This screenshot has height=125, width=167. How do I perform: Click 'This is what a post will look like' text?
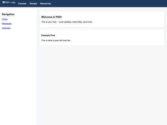(56, 40)
